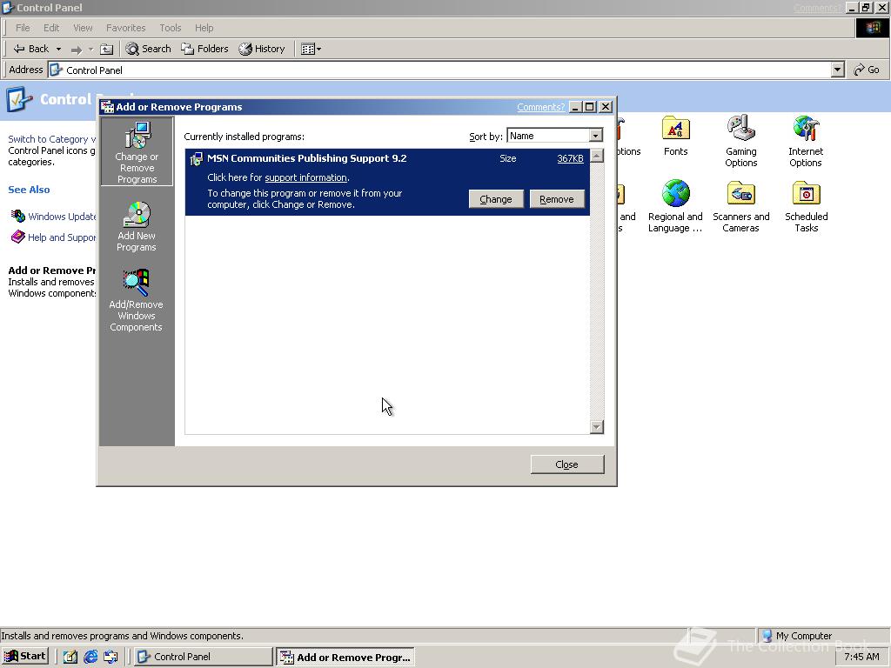Click the Help and Support book icon
The width and height of the screenshot is (891, 668).
click(18, 237)
